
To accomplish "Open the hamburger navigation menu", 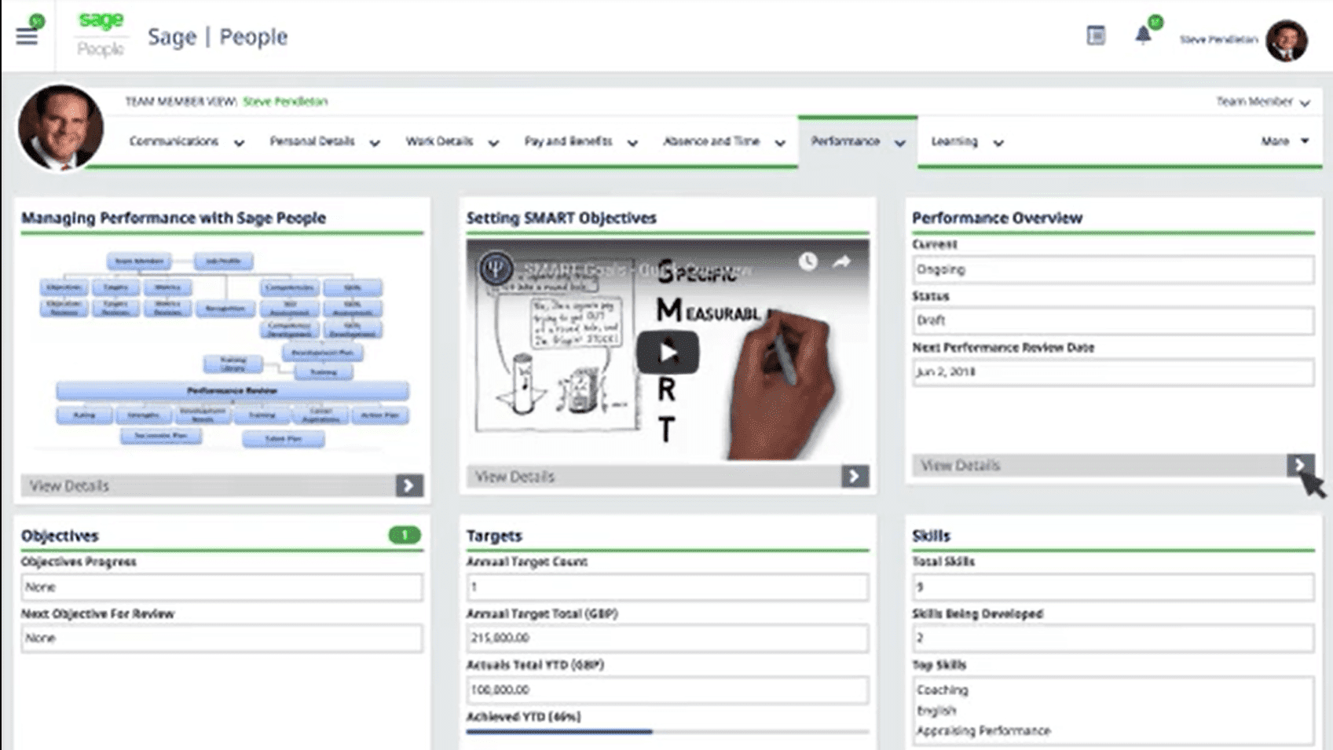I will coord(27,36).
